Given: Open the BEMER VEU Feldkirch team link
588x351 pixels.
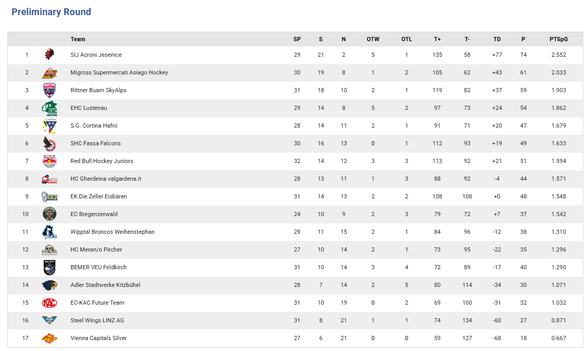Looking at the screenshot, I should tap(99, 267).
